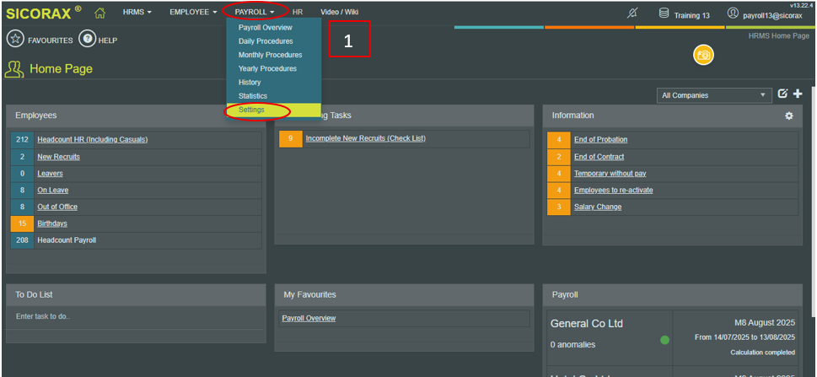This screenshot has height=377, width=817.
Task: Select Settings in the Payroll menu
Action: click(x=251, y=110)
